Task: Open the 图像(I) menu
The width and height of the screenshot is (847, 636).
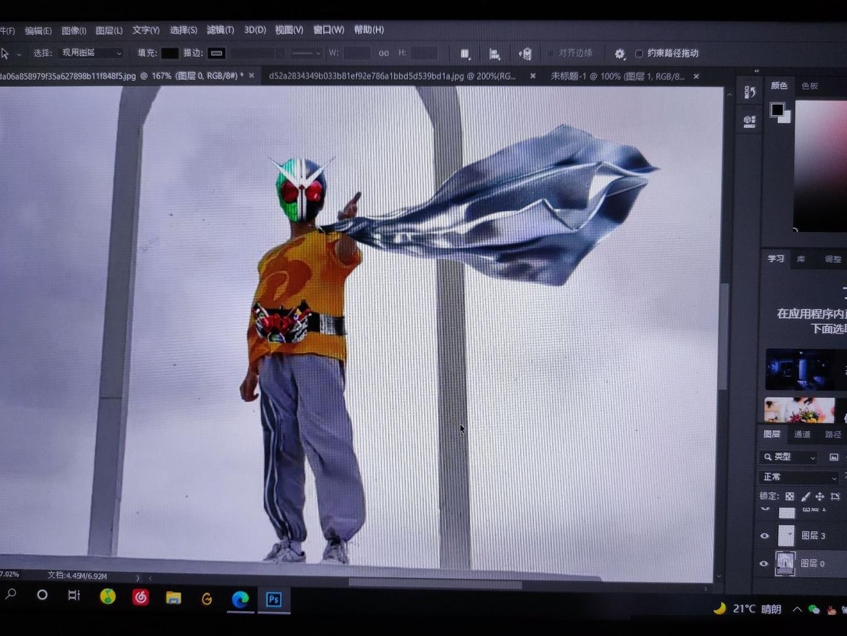Action: tap(74, 31)
